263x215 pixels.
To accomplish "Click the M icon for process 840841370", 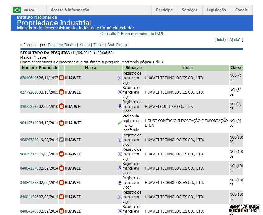I will pyautogui.click(x=62, y=168).
